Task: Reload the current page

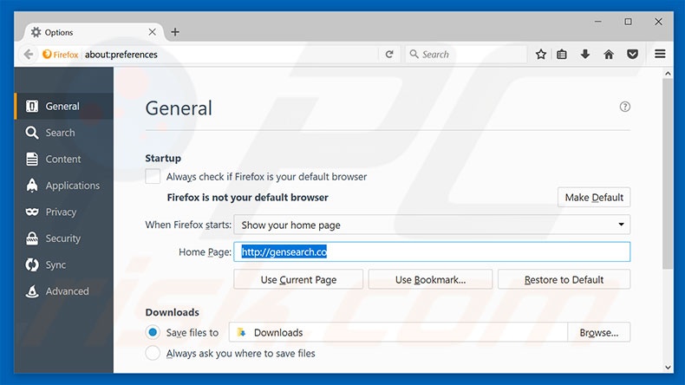Action: point(389,54)
